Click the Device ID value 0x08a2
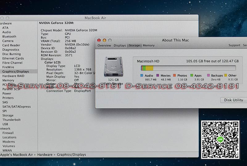 (x=70, y=48)
